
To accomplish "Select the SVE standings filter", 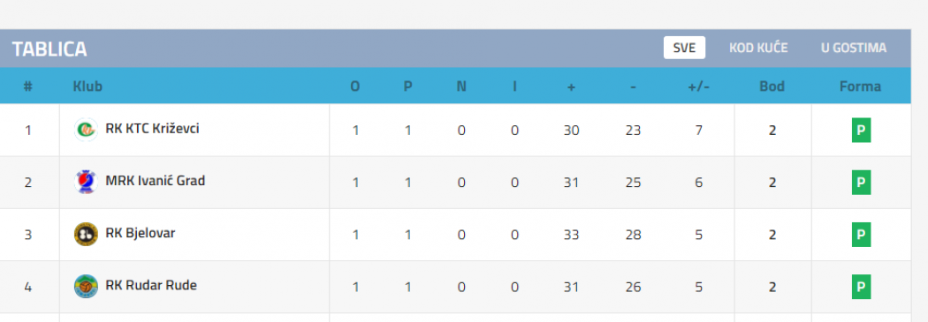I will 684,48.
